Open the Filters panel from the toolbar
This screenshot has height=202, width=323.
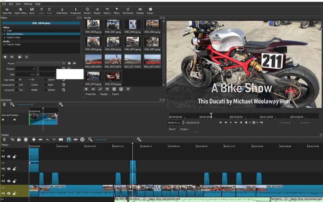(117, 11)
